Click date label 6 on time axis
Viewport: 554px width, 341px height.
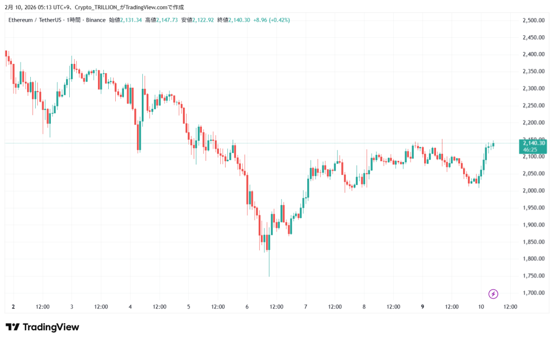point(247,307)
